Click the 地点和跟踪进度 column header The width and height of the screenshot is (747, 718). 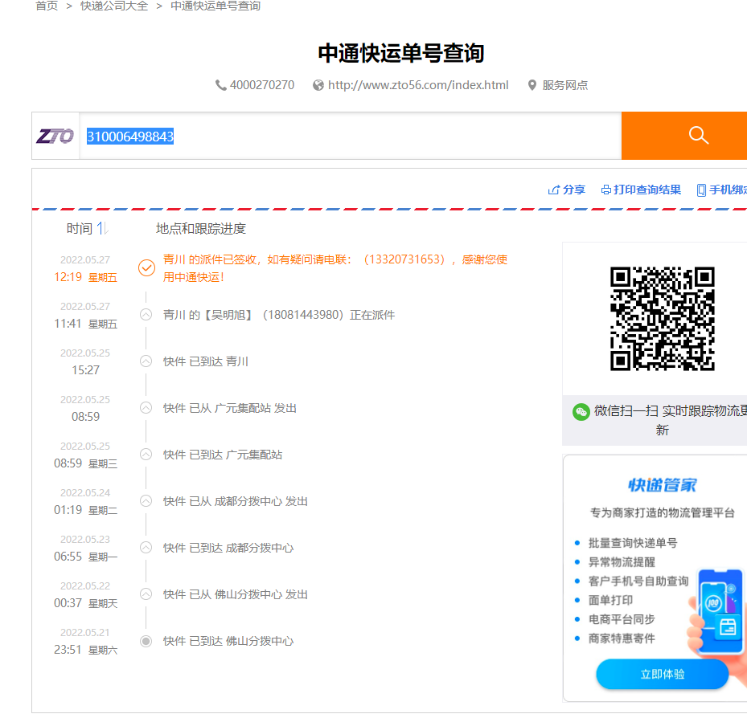pos(200,229)
